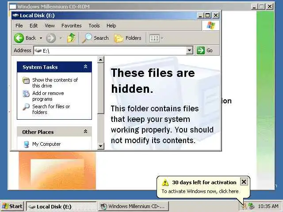Minimize the Local Disk (E:) window
This screenshot has width=283, height=212.
(x=200, y=15)
